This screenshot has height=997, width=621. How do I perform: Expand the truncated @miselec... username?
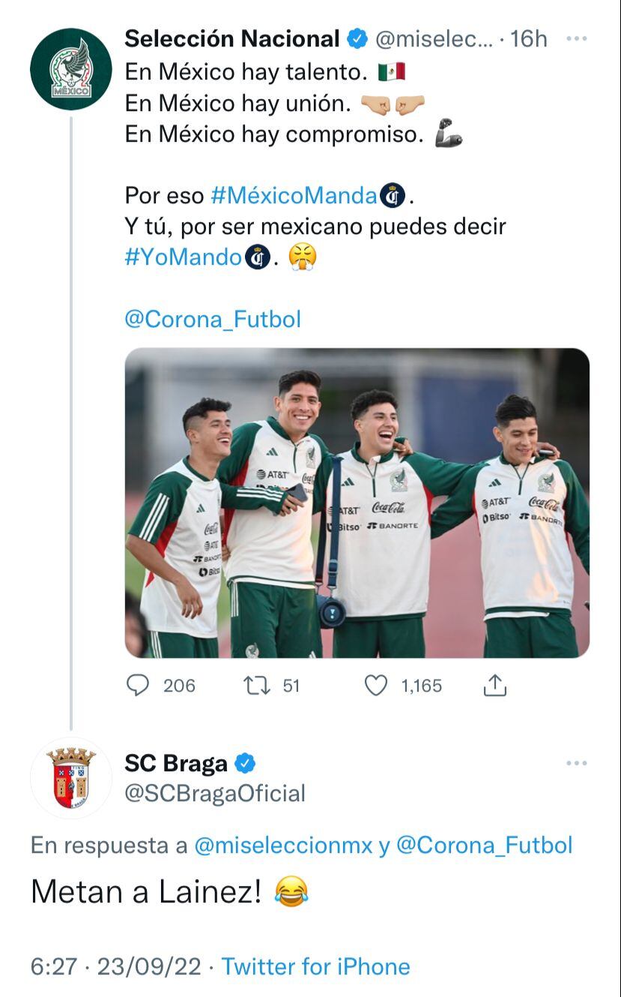coord(436,38)
